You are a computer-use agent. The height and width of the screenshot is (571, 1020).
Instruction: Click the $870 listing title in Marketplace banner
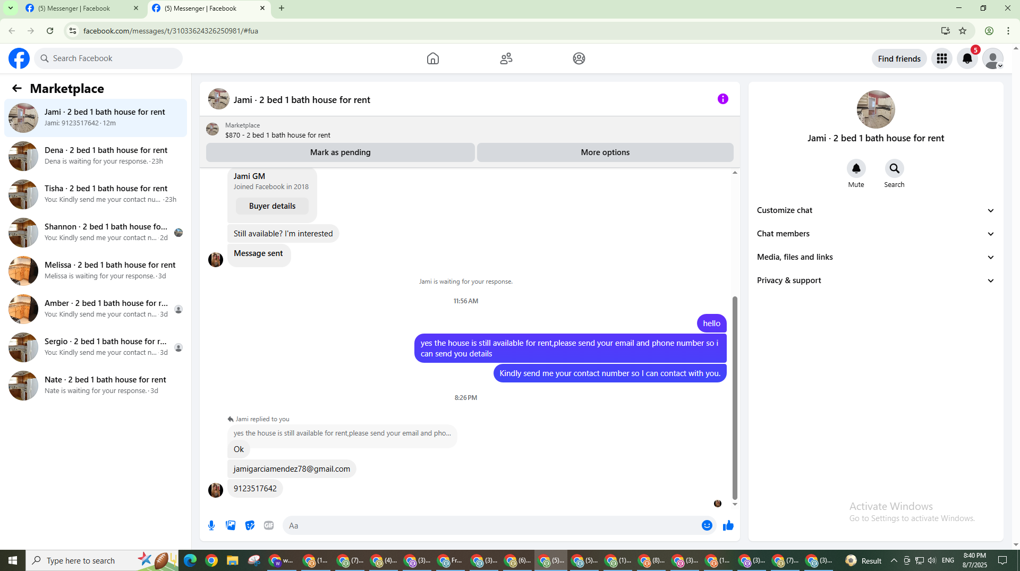pos(278,135)
